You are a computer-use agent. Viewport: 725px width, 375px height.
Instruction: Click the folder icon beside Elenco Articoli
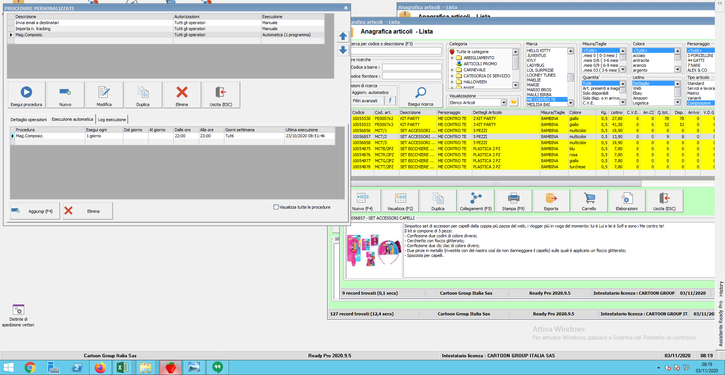(514, 102)
